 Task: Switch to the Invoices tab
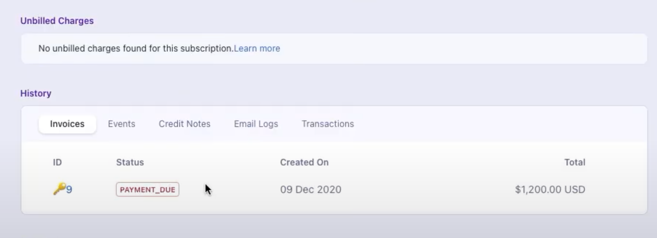pos(67,124)
